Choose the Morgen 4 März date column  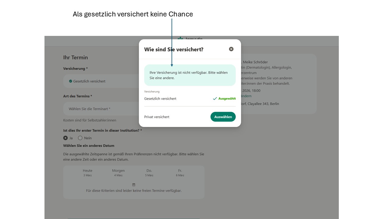tap(118, 172)
